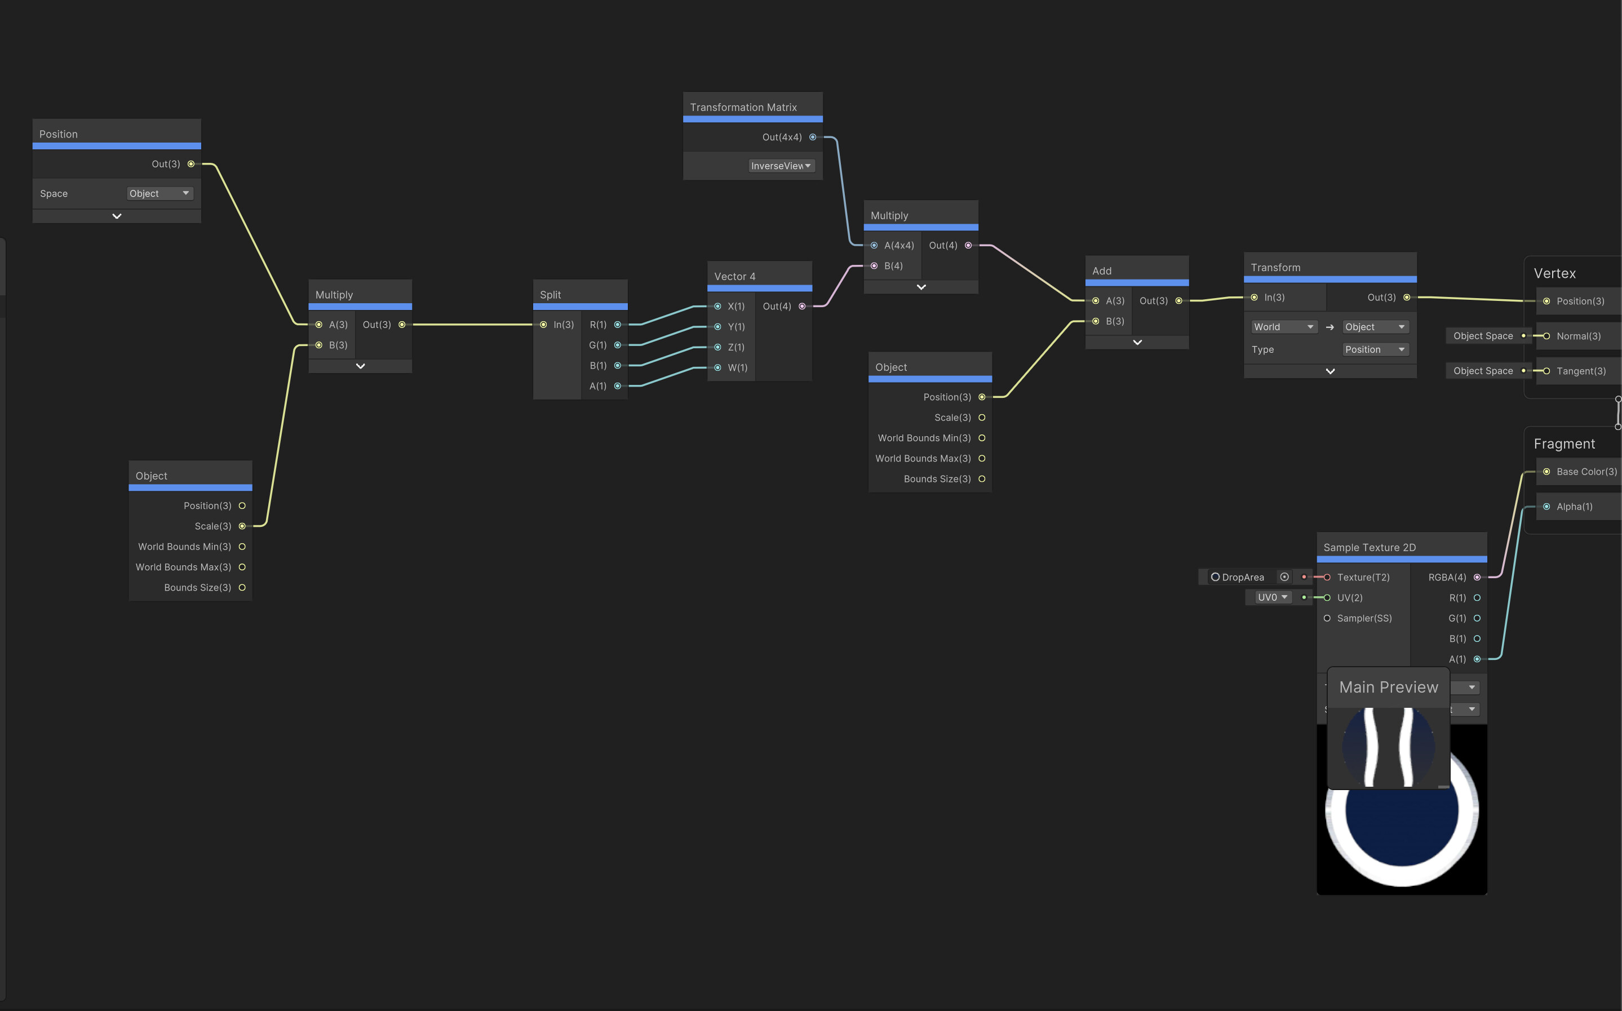Click the A(4x4) input port on the Multiply node
1622x1011 pixels.
pos(874,245)
